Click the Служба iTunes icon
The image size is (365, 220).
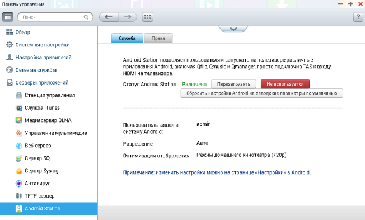pyautogui.click(x=19, y=108)
